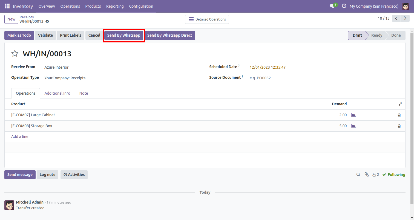
Task: Mark WH/IN/00013 as favorite with star
Action: 15,54
